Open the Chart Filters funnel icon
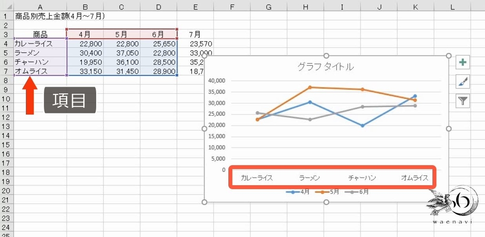 [x=463, y=101]
